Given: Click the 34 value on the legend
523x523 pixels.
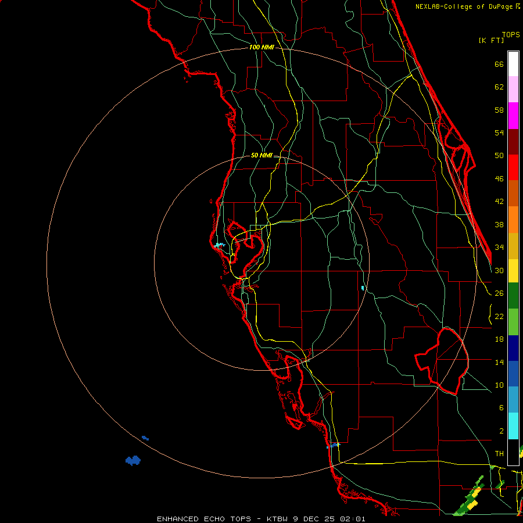Looking at the screenshot, I should coord(499,248).
